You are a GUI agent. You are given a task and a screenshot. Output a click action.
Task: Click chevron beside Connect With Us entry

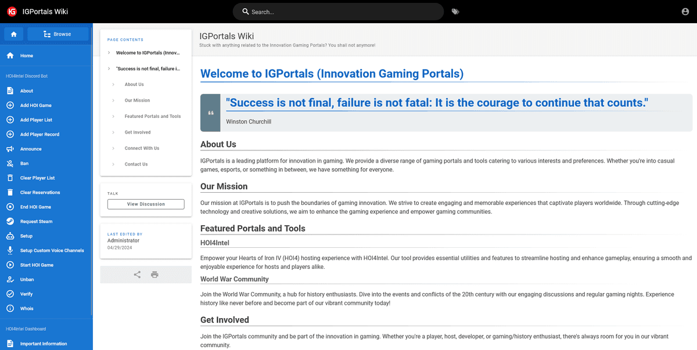click(x=113, y=149)
